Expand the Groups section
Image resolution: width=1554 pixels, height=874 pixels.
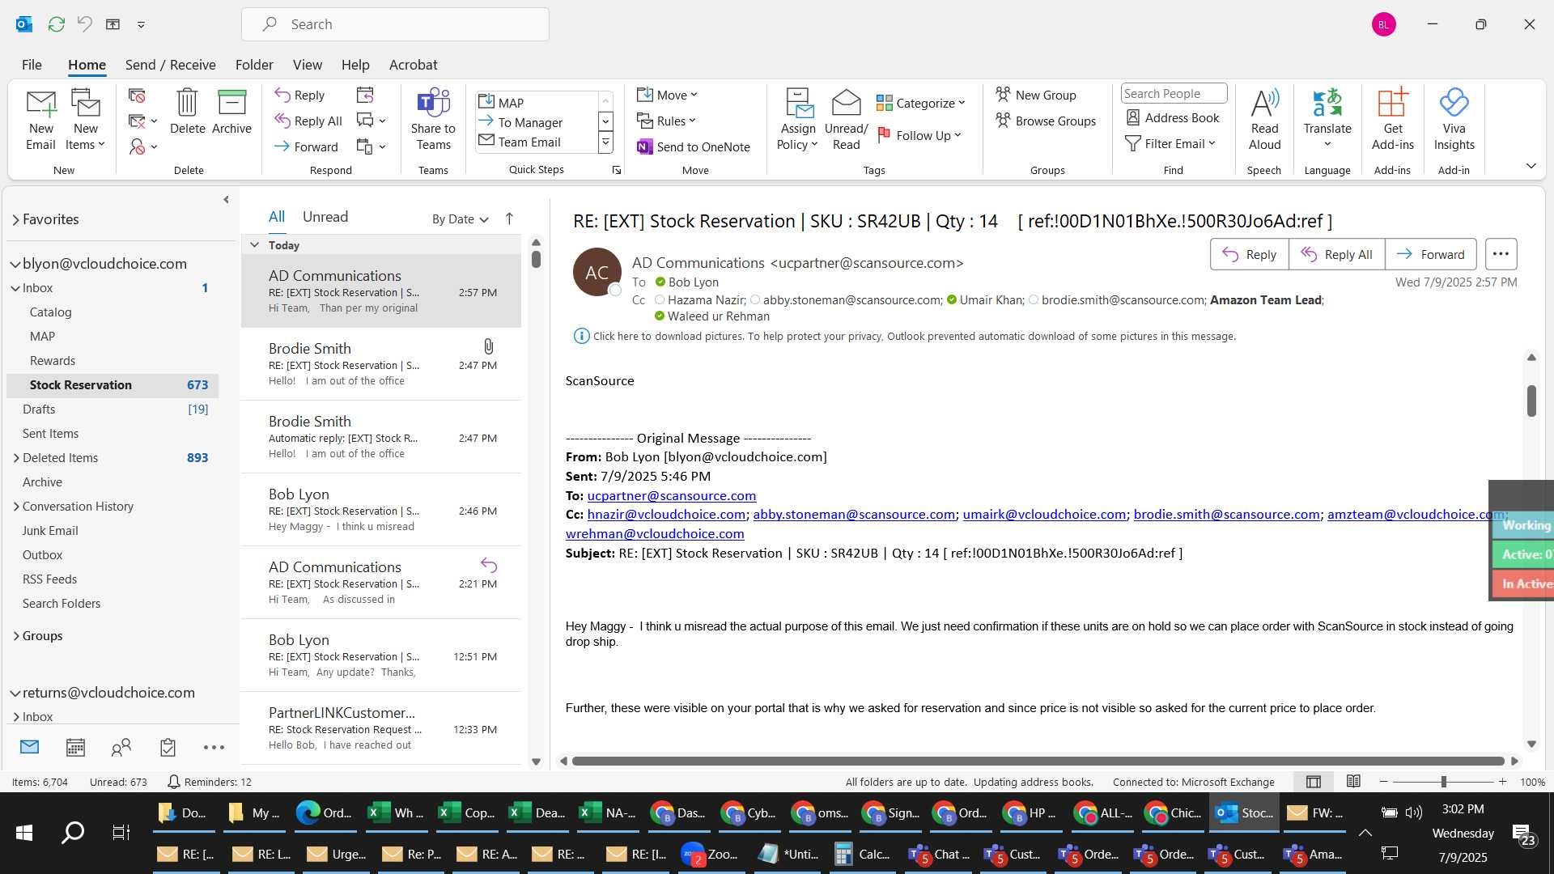(x=16, y=636)
